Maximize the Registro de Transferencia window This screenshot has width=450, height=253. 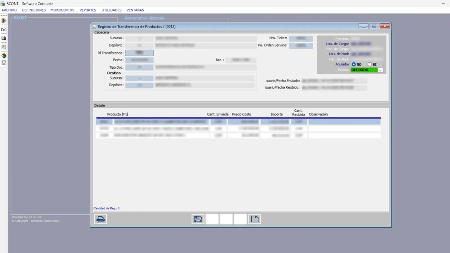(x=374, y=26)
